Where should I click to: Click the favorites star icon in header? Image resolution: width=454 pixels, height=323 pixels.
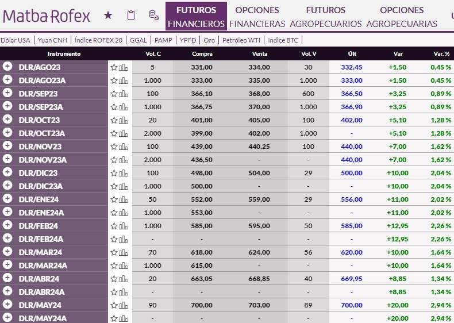tap(108, 16)
